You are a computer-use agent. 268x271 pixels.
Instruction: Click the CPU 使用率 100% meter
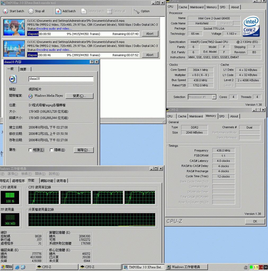[10, 198]
